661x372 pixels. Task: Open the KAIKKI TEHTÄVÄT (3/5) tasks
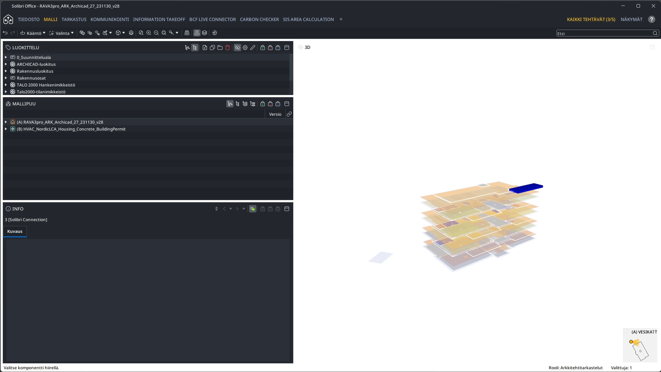[591, 20]
